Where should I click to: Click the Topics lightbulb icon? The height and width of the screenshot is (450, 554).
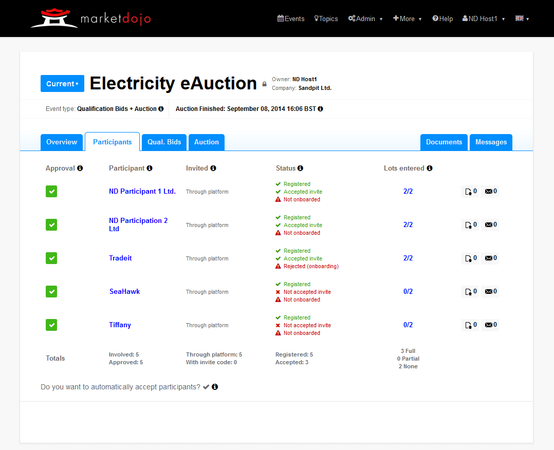[x=316, y=18]
